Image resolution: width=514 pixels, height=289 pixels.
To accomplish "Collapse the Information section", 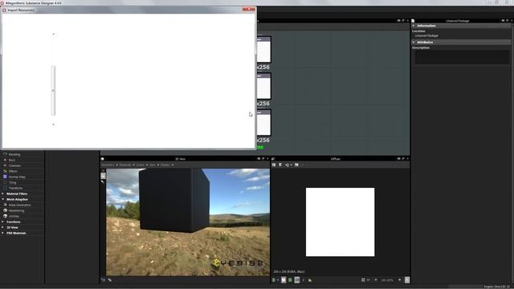I will (414, 26).
